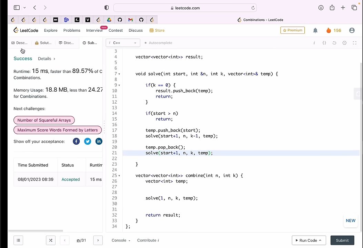This screenshot has width=363, height=248.
Task: Click the LeetCode logo
Action: [x=26, y=30]
